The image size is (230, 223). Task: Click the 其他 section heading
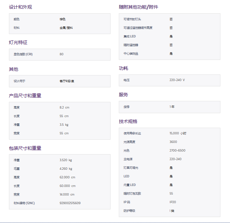pyautogui.click(x=14, y=69)
